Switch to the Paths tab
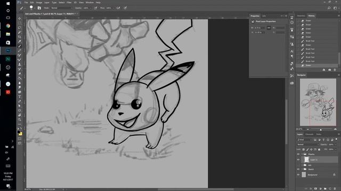Viewport: 341px width, 191px height. [319, 134]
